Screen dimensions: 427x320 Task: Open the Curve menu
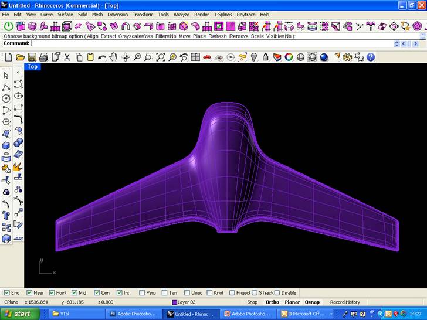[x=46, y=15]
